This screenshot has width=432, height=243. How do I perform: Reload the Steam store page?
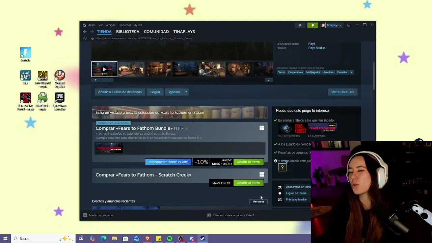tap(85, 38)
